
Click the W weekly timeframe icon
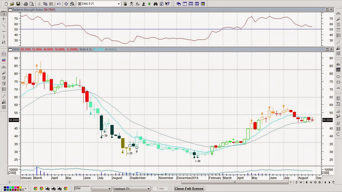(x=301, y=182)
